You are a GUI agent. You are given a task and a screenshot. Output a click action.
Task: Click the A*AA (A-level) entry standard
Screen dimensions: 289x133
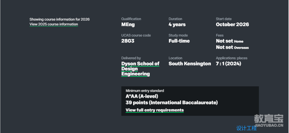(142, 96)
